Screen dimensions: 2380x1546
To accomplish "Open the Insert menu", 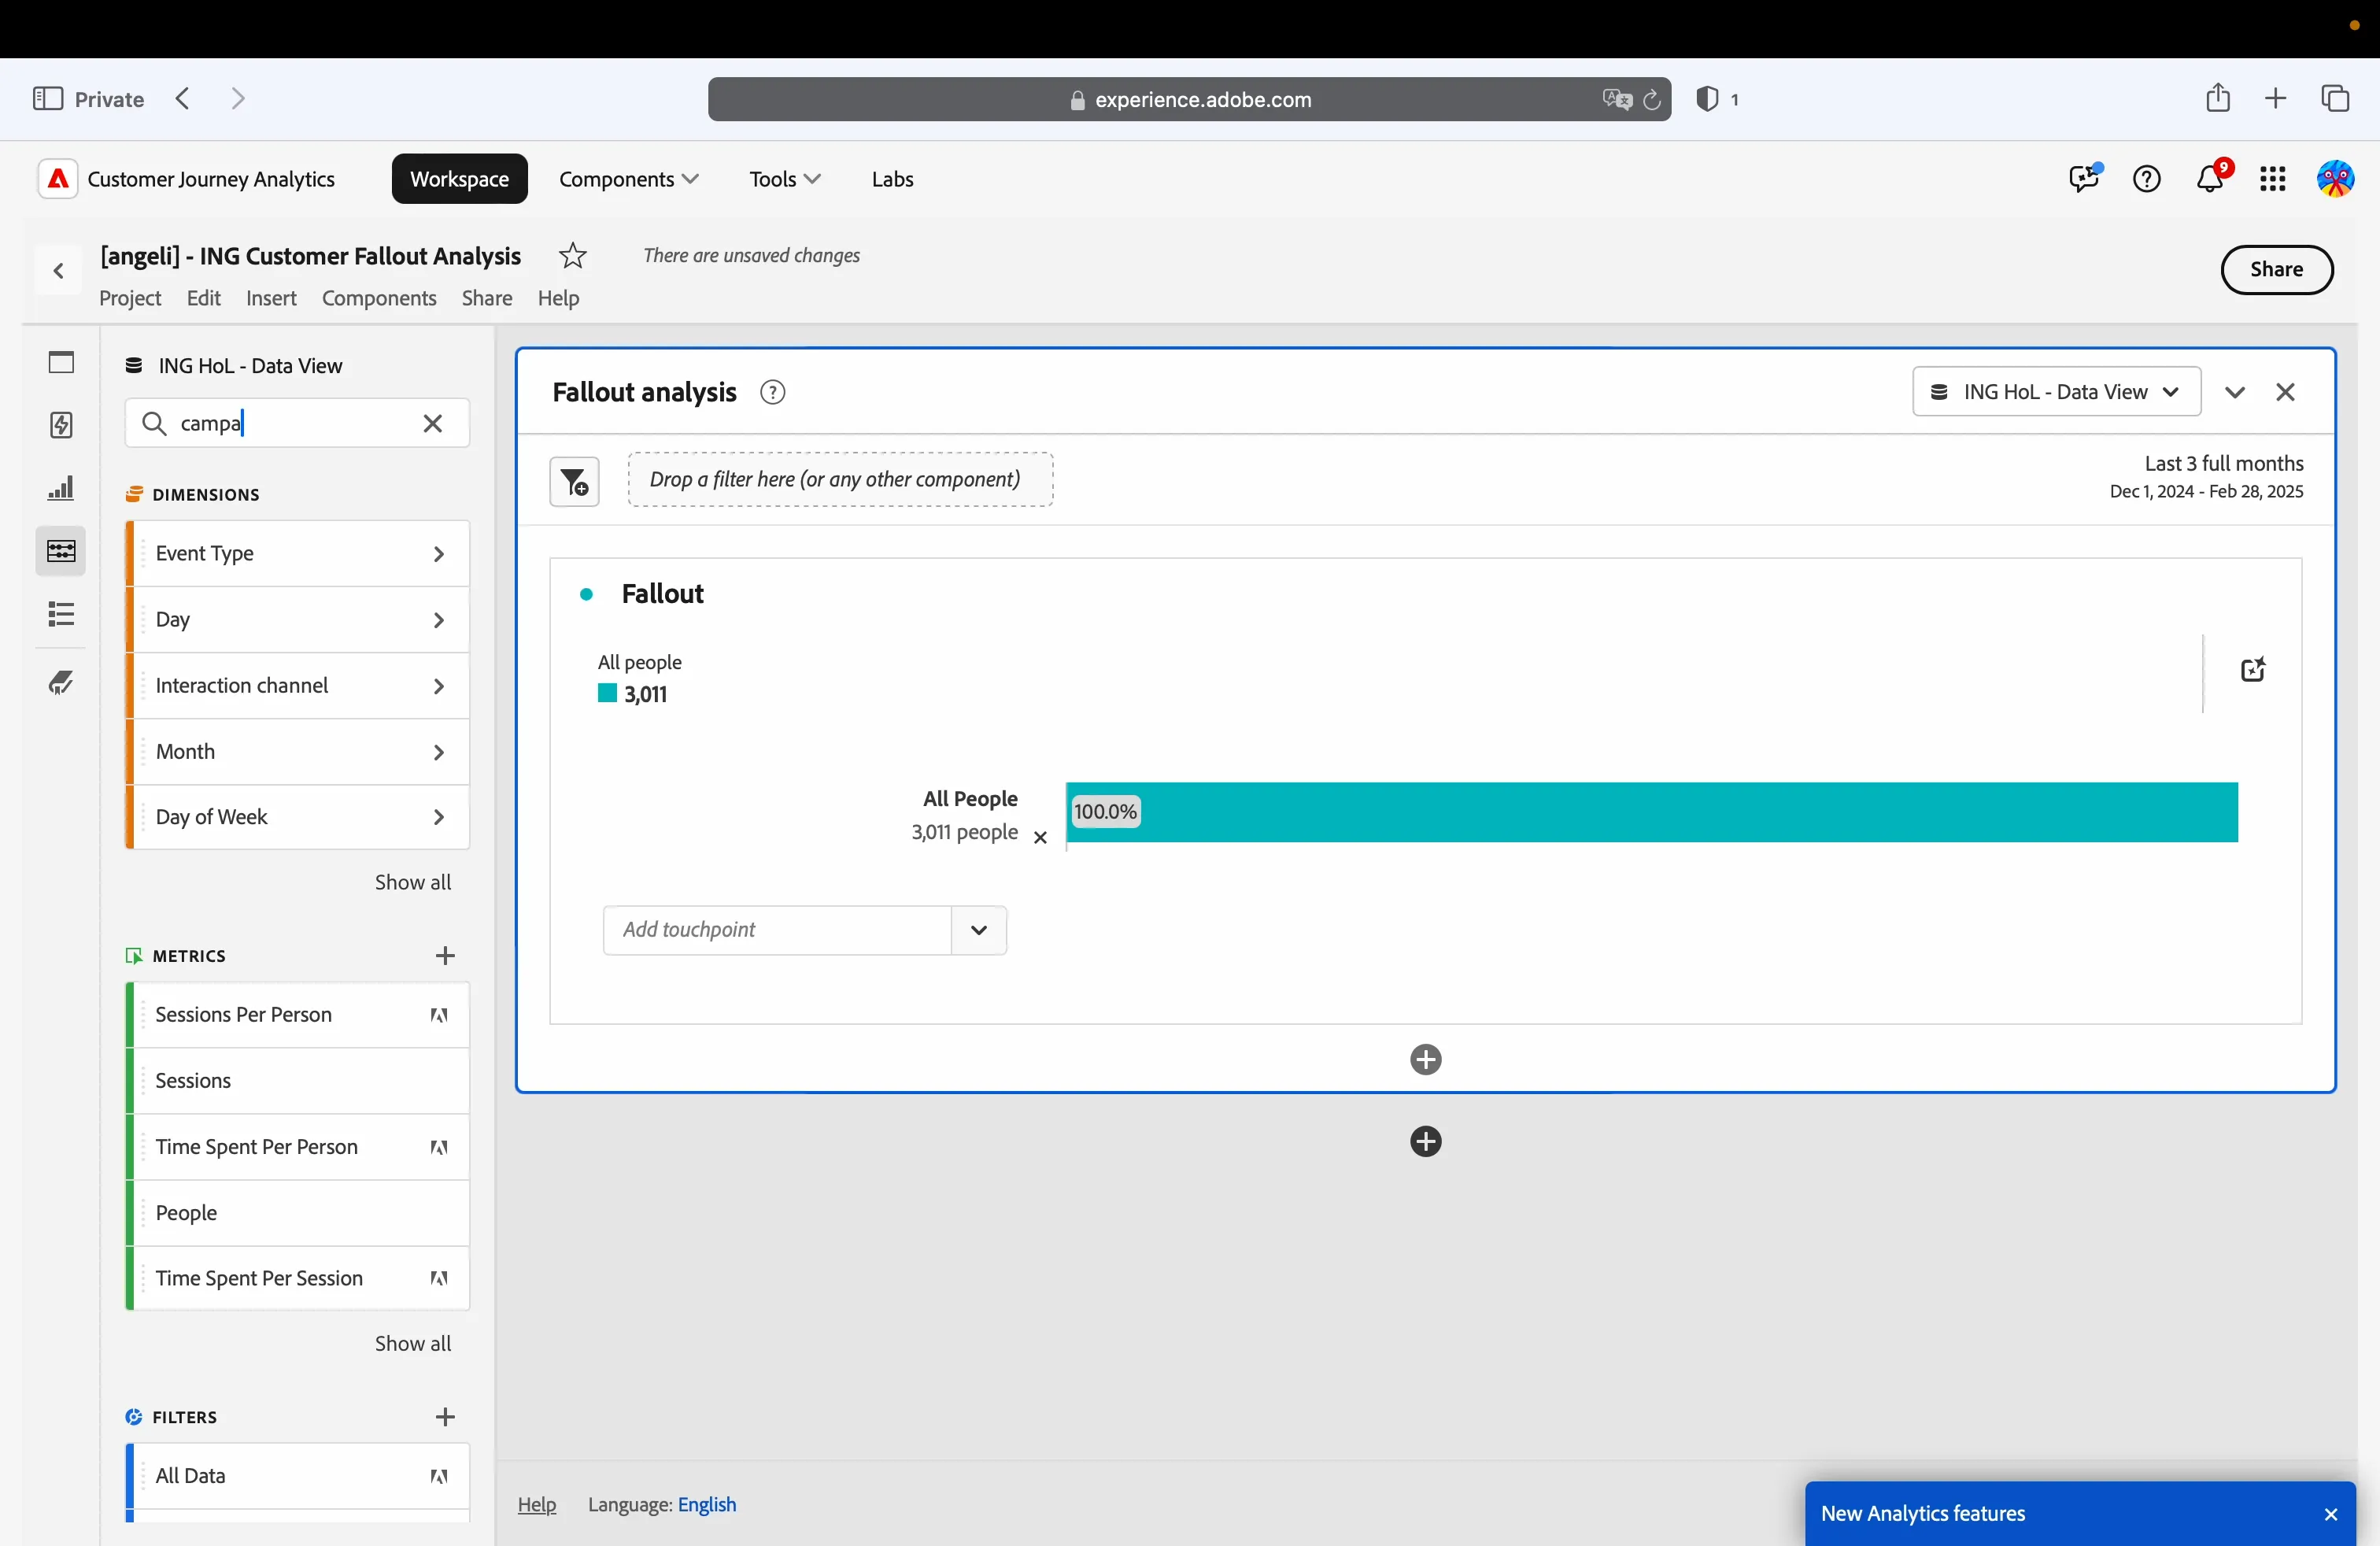I will pos(271,298).
